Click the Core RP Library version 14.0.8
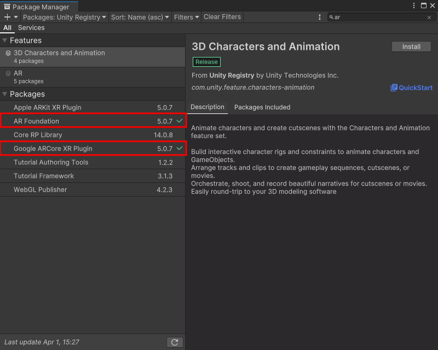 (163, 135)
